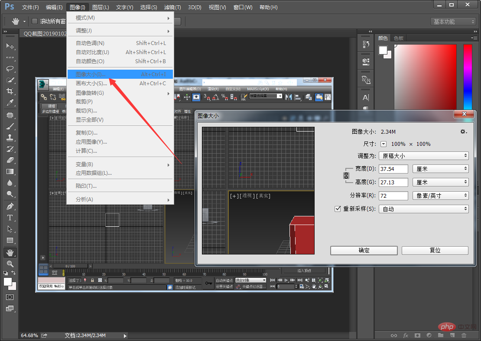The width and height of the screenshot is (481, 341).
Task: Select the Crop tool
Action: click(x=10, y=91)
